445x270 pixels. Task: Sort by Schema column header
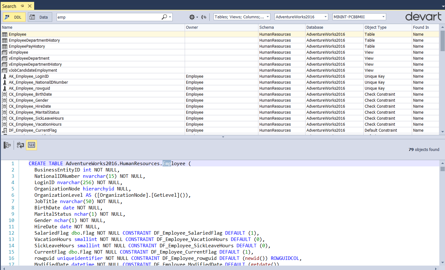[x=282, y=27]
